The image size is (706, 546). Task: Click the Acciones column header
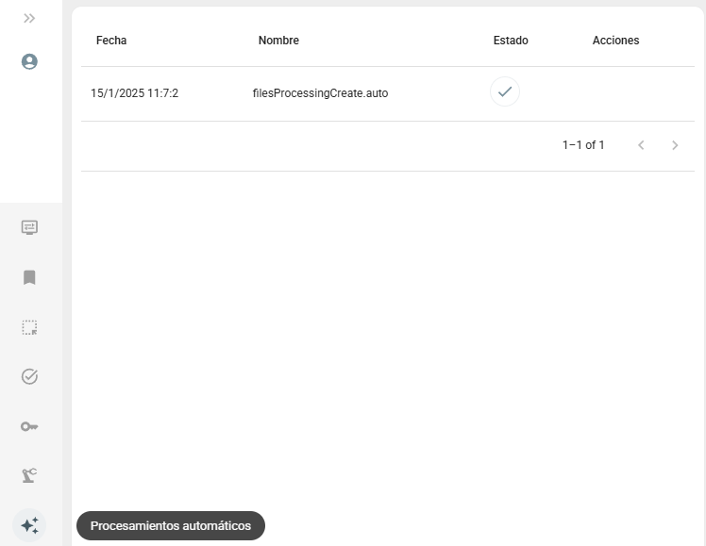point(615,41)
